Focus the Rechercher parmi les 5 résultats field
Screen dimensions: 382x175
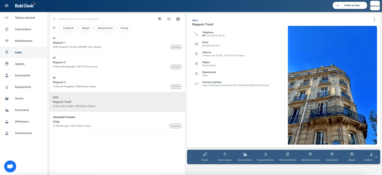coord(106,19)
